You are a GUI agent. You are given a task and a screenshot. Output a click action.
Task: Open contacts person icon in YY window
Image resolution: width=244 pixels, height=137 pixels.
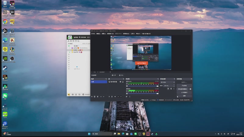click(x=68, y=41)
